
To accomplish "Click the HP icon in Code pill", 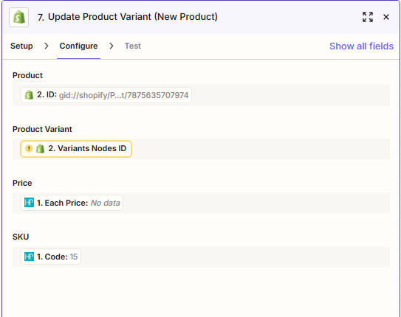I will click(29, 257).
